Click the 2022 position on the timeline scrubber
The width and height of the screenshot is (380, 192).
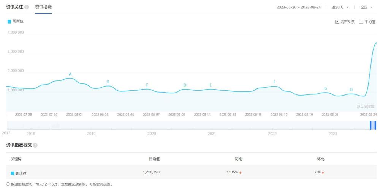pyautogui.click(x=272, y=134)
